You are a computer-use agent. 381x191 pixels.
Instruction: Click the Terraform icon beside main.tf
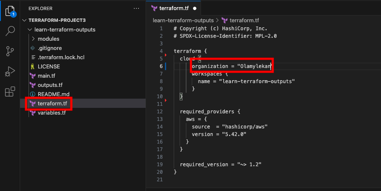33,76
